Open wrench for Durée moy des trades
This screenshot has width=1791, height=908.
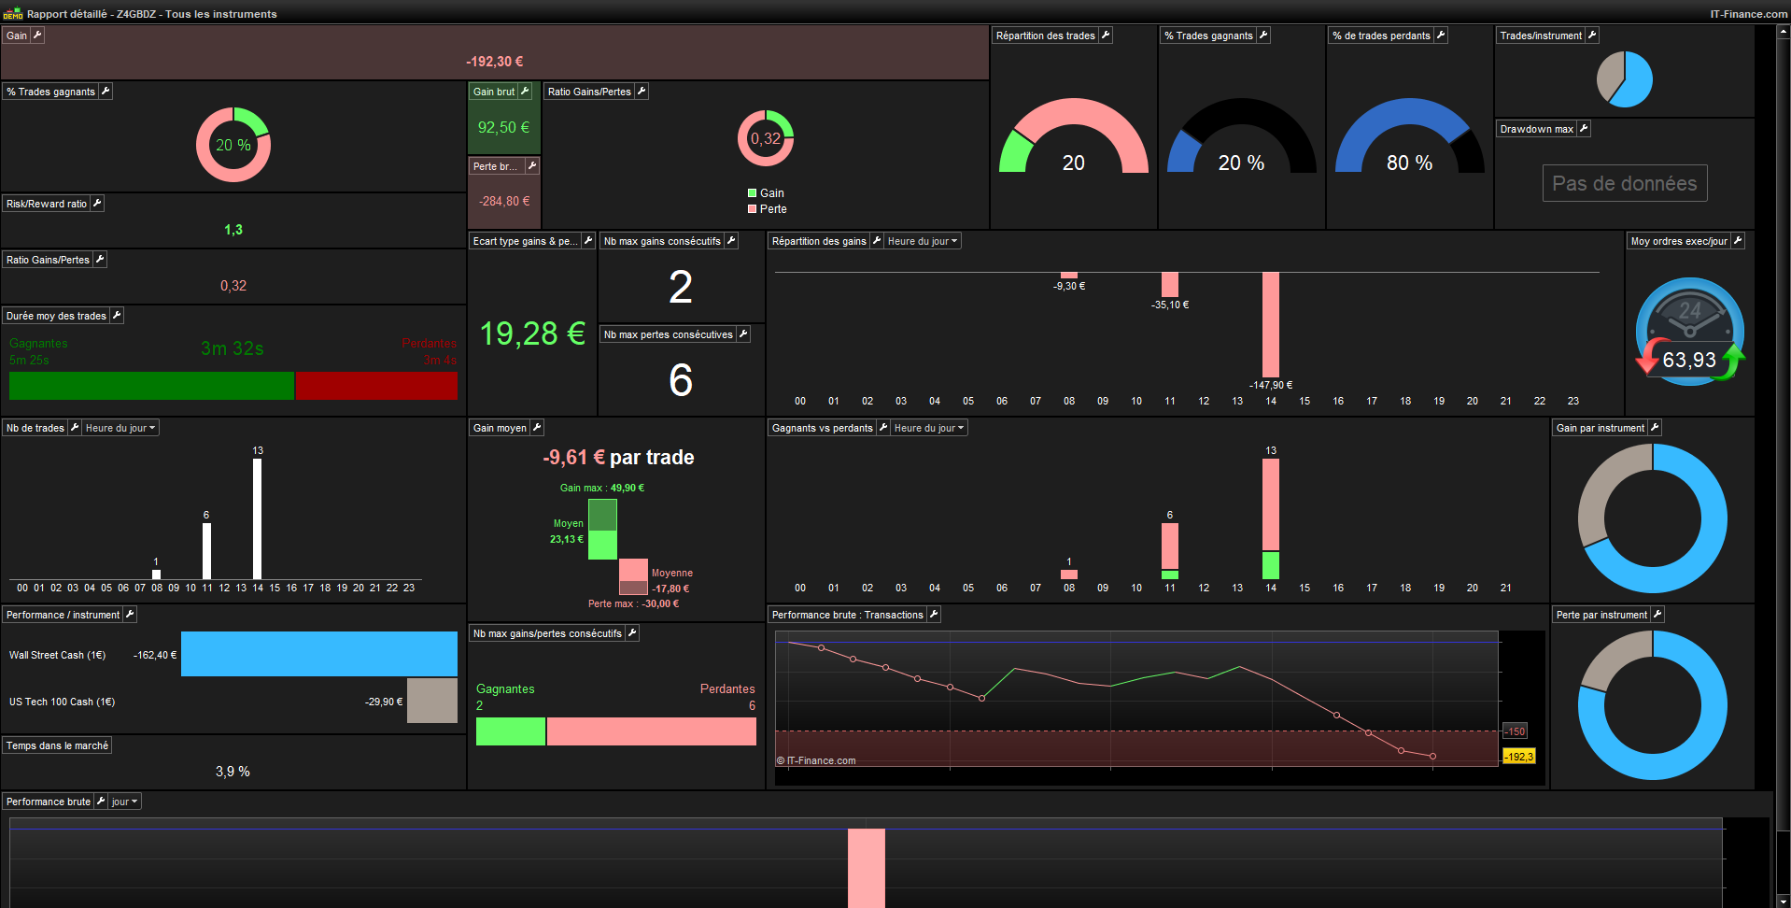coord(117,315)
